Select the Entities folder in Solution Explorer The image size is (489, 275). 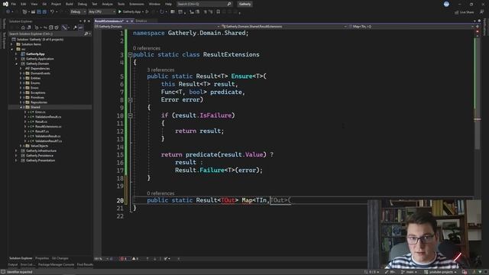[x=35, y=78]
